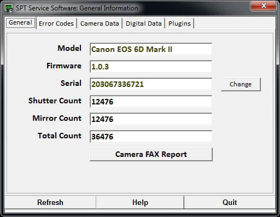Open Help from the bottom bar
Image resolution: width=280 pixels, height=217 pixels.
point(140,202)
